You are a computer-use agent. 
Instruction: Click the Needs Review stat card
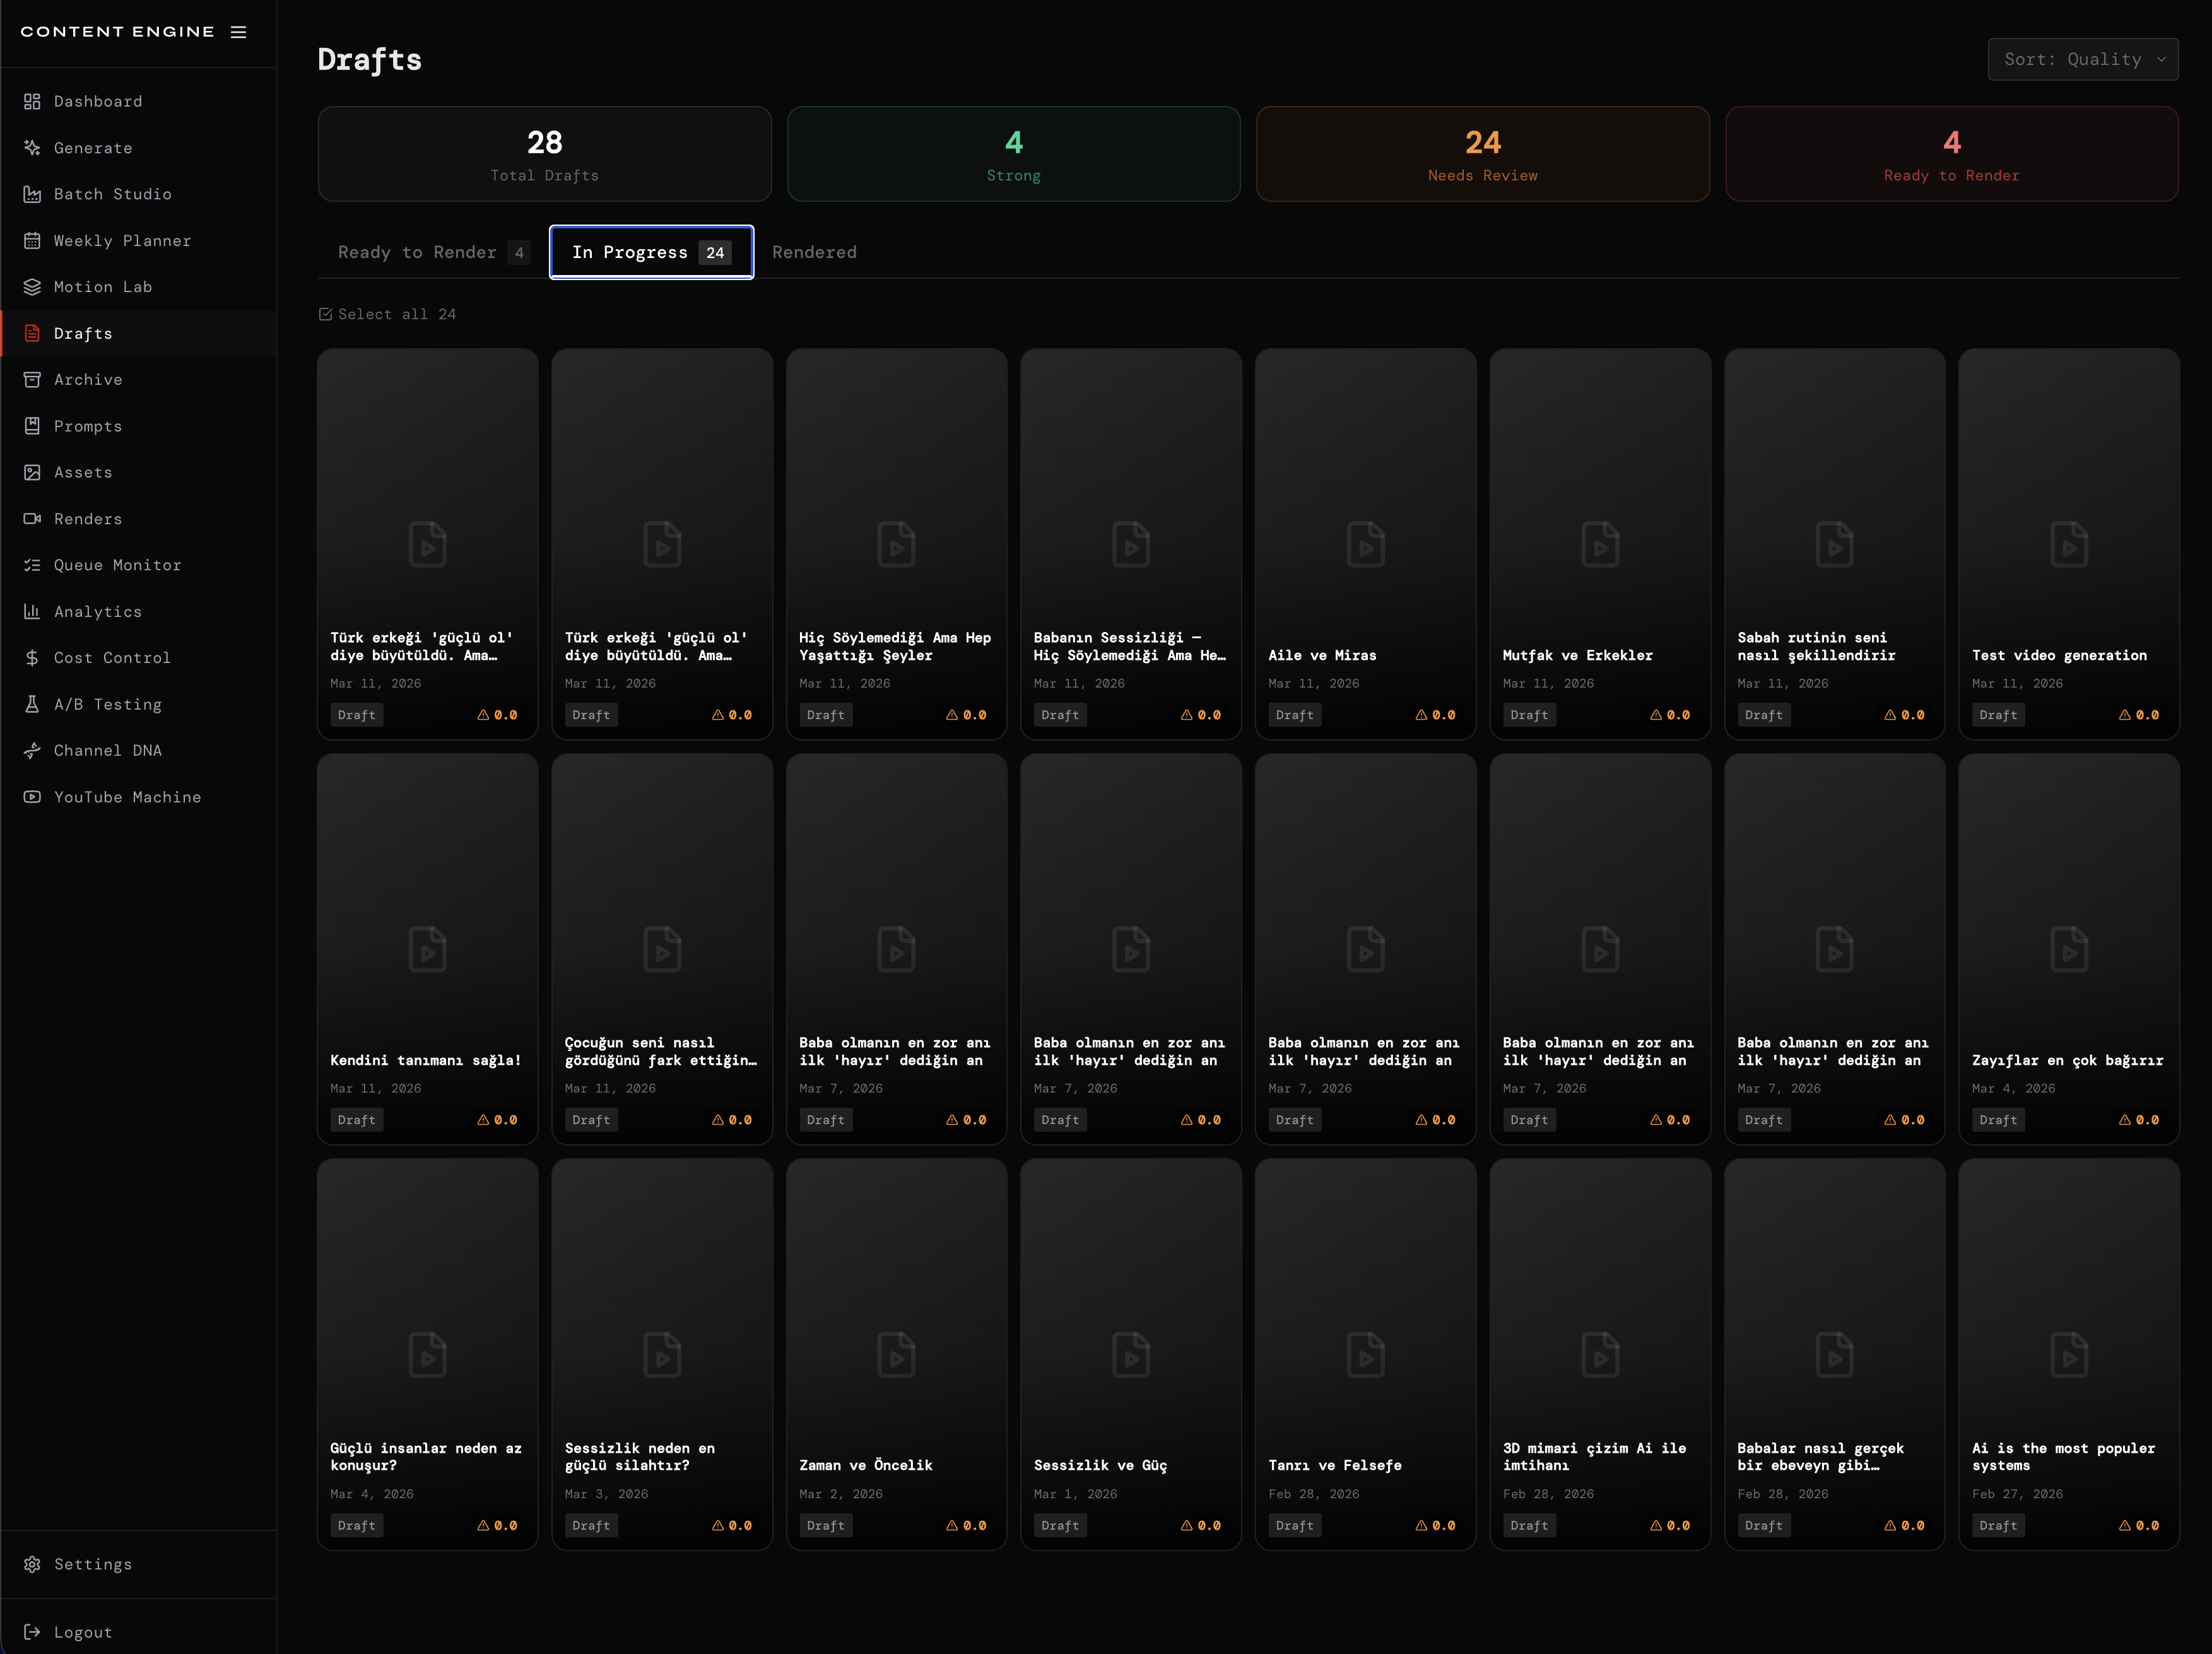pyautogui.click(x=1482, y=154)
